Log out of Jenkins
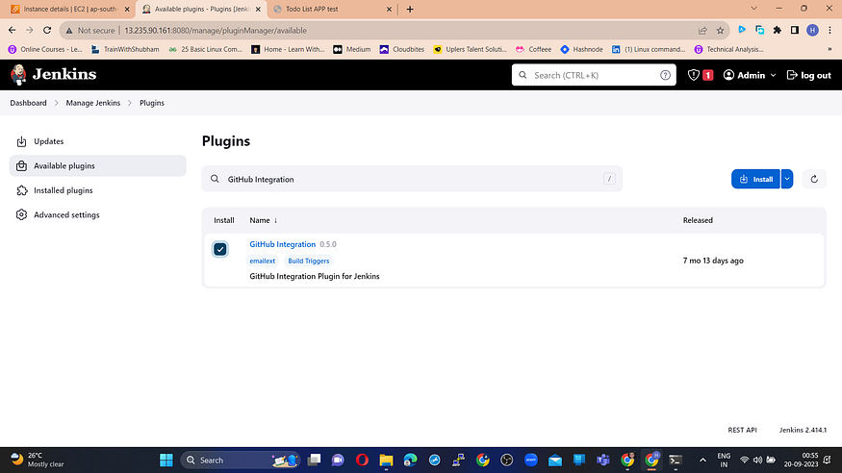 click(808, 75)
